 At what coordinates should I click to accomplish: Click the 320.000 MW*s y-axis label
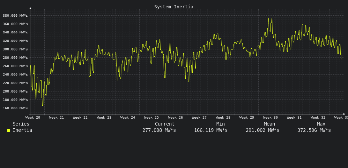click(15, 41)
